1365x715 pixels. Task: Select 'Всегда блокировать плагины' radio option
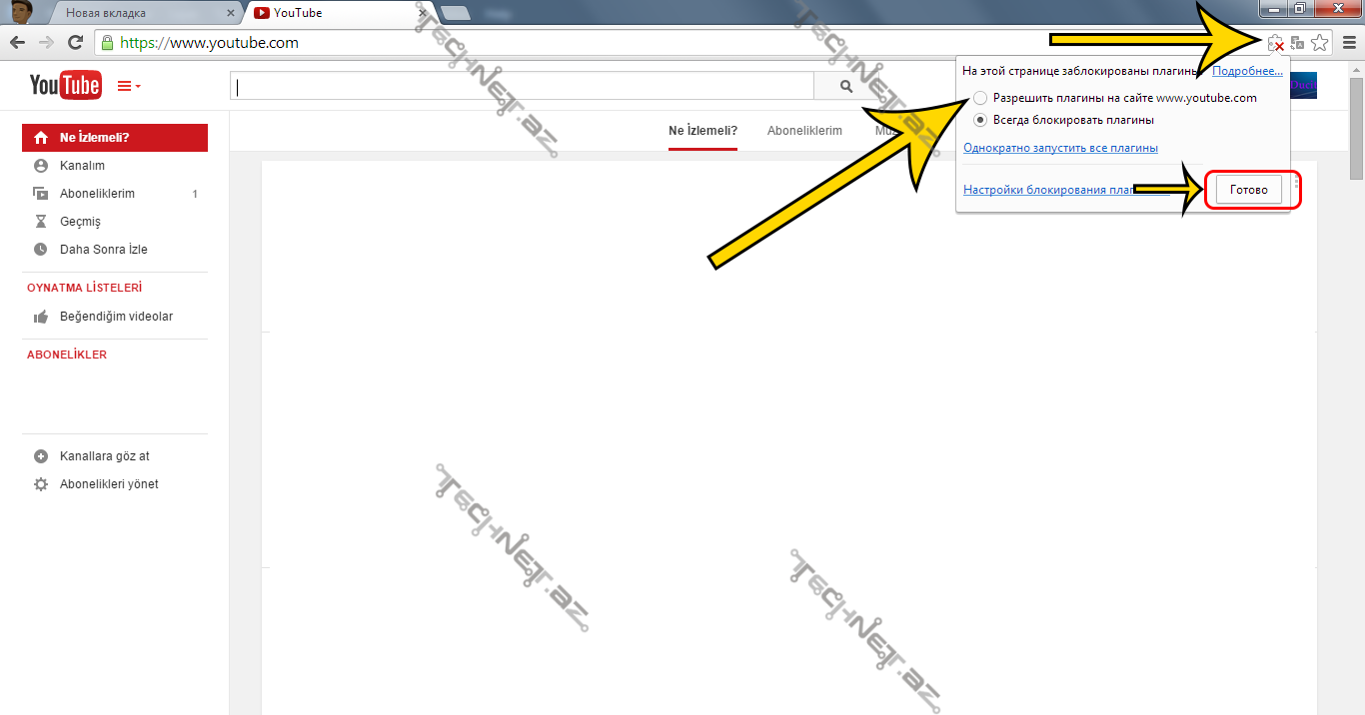coord(980,120)
